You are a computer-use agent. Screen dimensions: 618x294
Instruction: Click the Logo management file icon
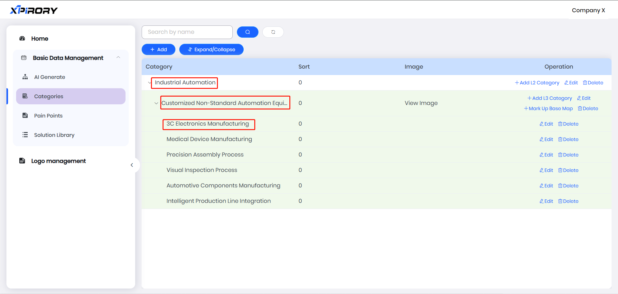tap(22, 161)
